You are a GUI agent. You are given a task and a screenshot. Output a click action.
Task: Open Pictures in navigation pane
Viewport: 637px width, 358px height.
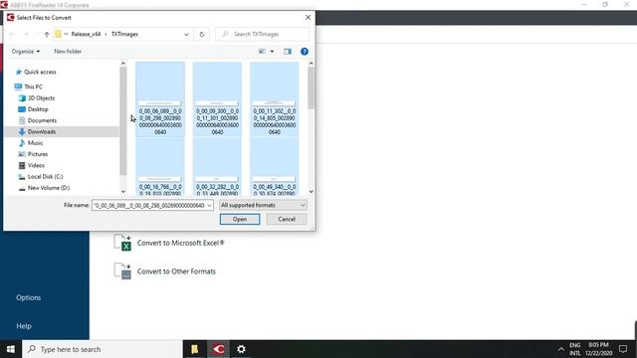click(x=38, y=154)
